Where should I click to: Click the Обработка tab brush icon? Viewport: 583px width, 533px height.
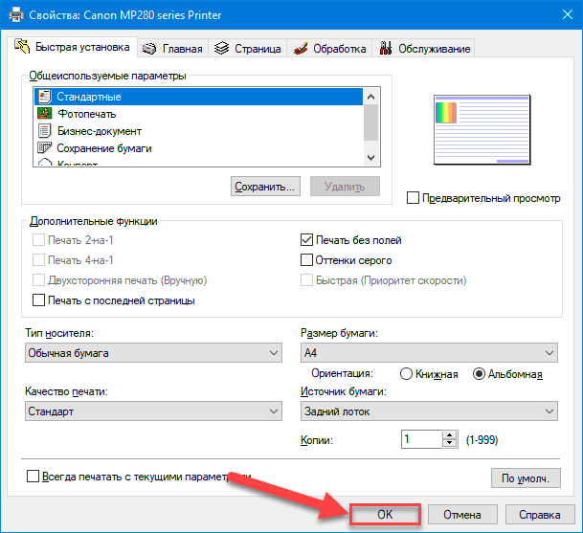[301, 48]
